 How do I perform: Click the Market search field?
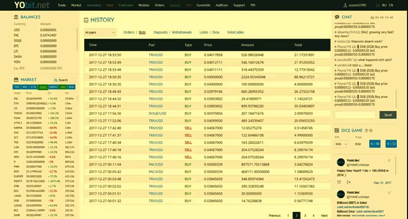pos(64,80)
